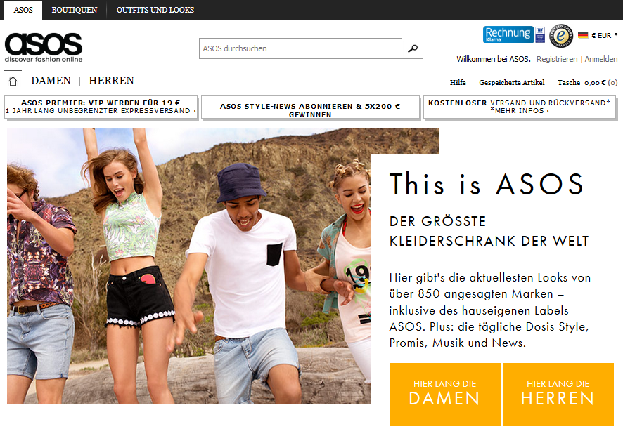This screenshot has width=623, height=436.
Task: Select the ASOS top tab
Action: coord(23,10)
